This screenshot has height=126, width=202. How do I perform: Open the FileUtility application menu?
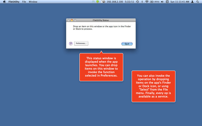click(14, 2)
